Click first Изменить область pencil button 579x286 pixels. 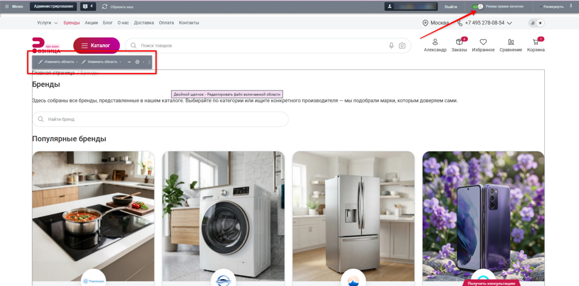point(56,62)
